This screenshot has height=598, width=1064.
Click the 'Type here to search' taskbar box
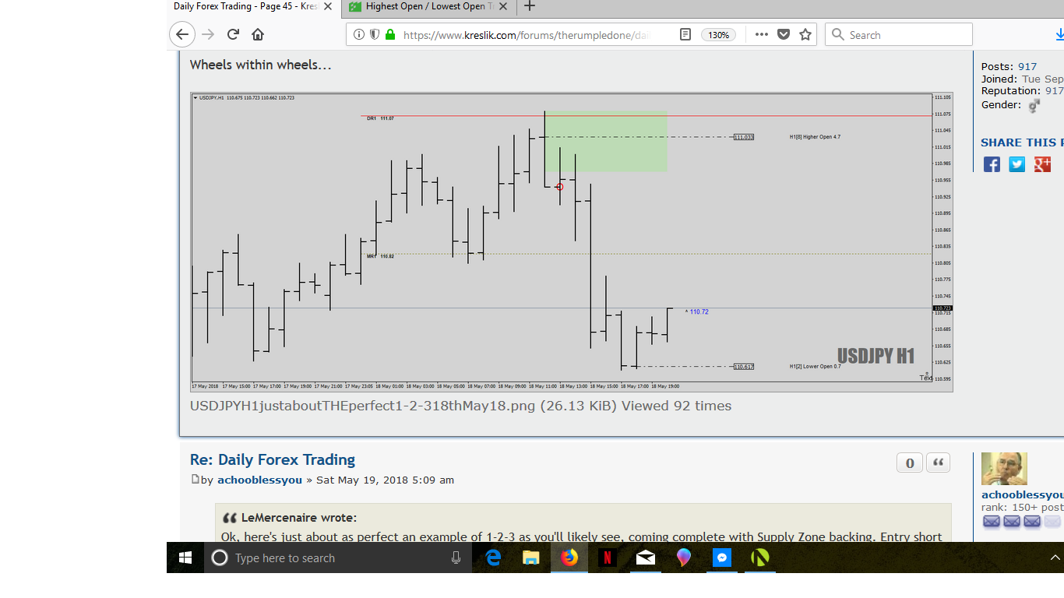click(338, 558)
